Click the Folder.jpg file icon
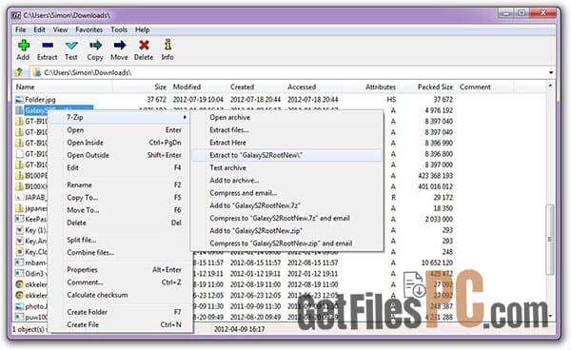Viewport: 571px width, 350px height. click(x=19, y=99)
